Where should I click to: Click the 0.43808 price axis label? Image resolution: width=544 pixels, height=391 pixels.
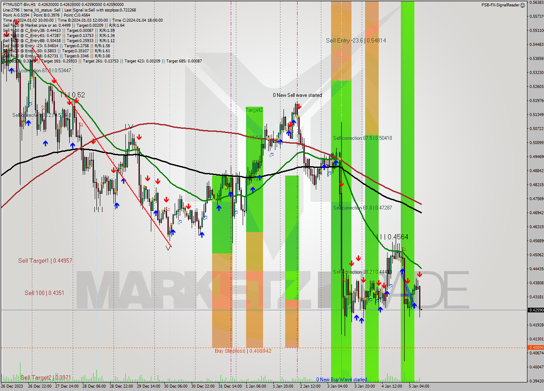pos(536,283)
